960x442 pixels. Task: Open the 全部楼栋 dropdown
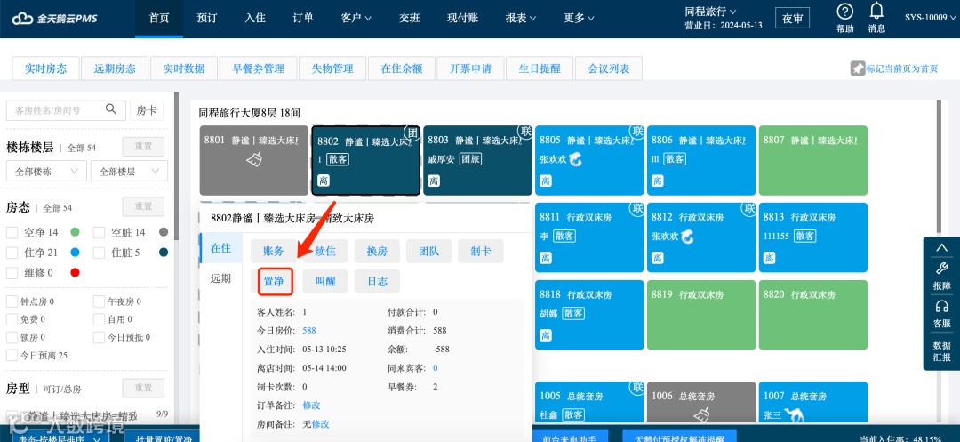pyautogui.click(x=46, y=172)
